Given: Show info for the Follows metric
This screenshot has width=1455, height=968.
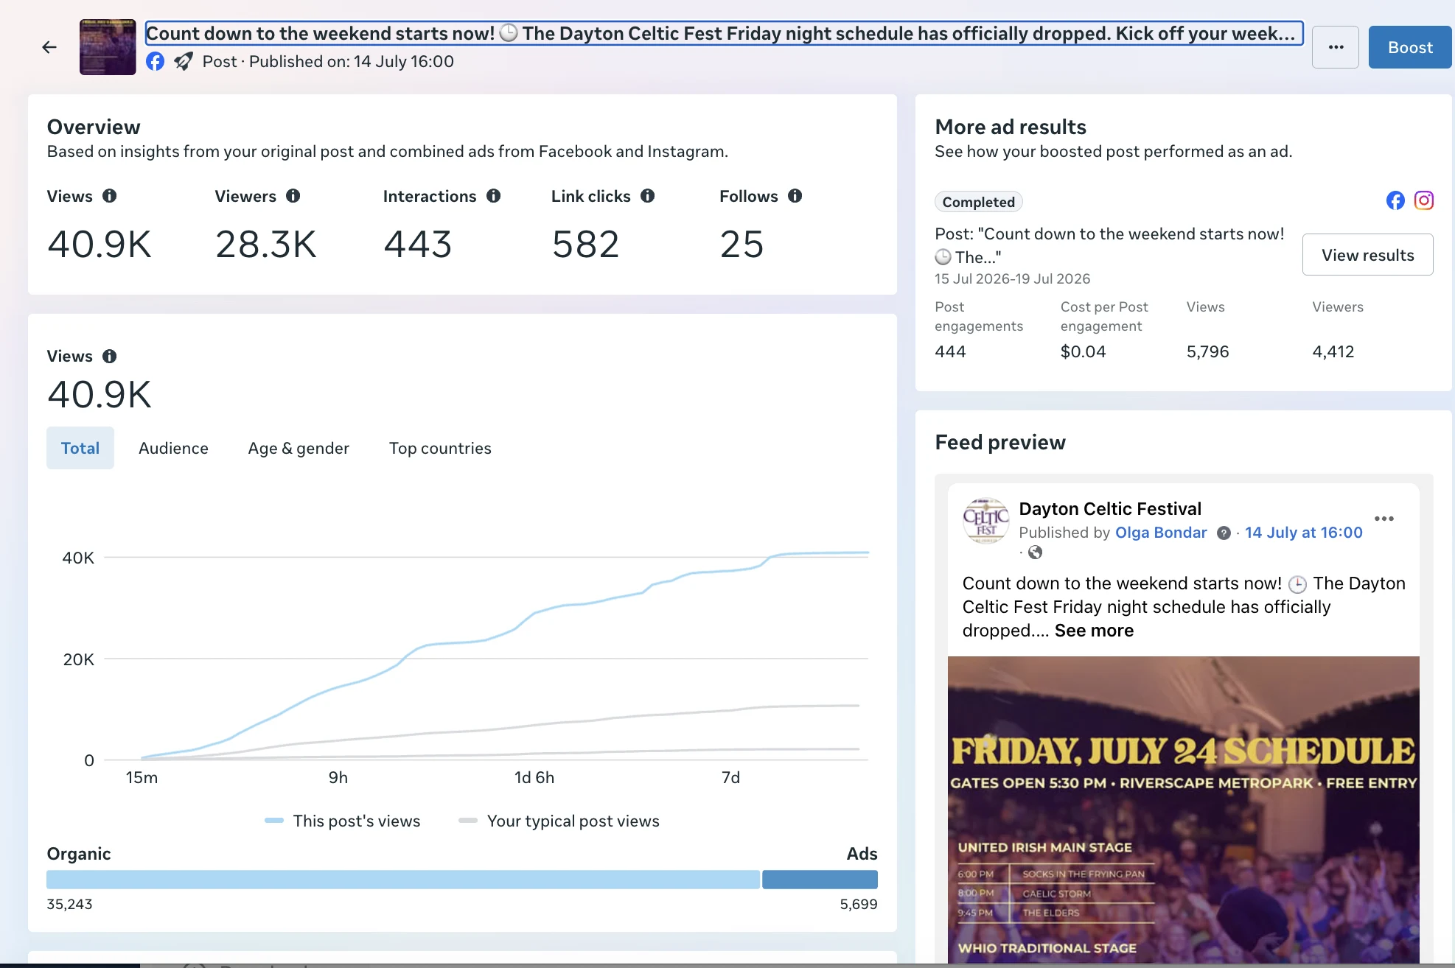Looking at the screenshot, I should click(795, 196).
